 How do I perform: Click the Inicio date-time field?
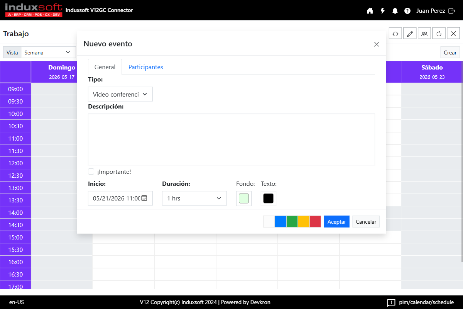(120, 198)
